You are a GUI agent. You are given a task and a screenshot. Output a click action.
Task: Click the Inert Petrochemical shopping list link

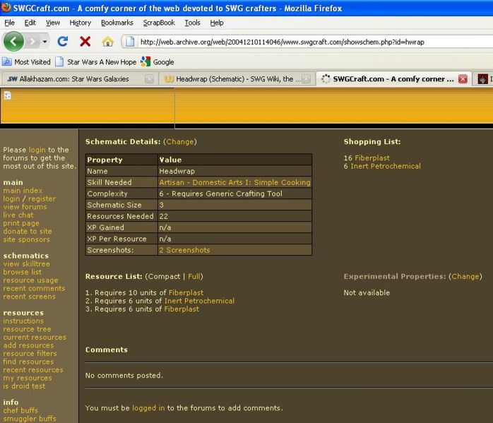tap(387, 167)
